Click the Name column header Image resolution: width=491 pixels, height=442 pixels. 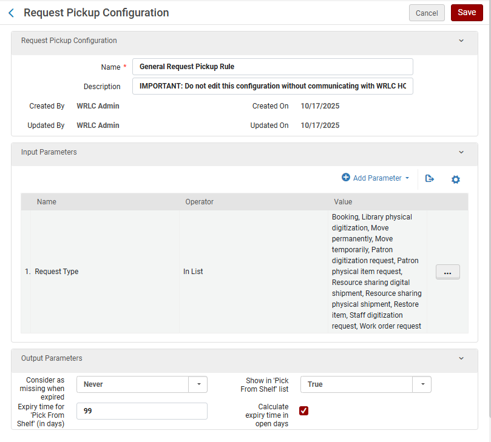point(47,202)
